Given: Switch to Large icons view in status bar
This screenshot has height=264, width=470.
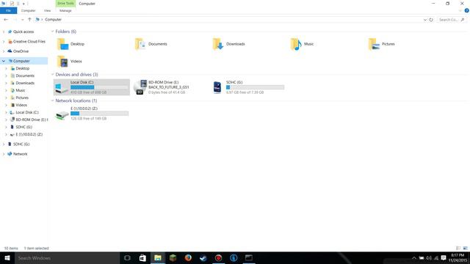Looking at the screenshot, I should [x=465, y=248].
